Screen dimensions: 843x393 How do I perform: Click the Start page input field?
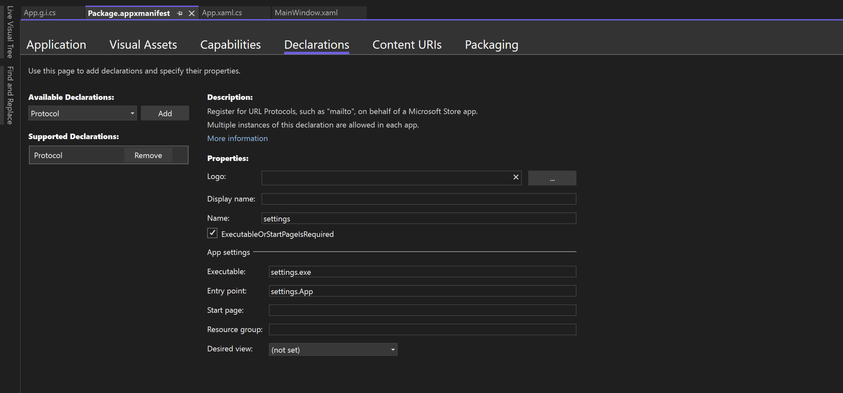[422, 310]
